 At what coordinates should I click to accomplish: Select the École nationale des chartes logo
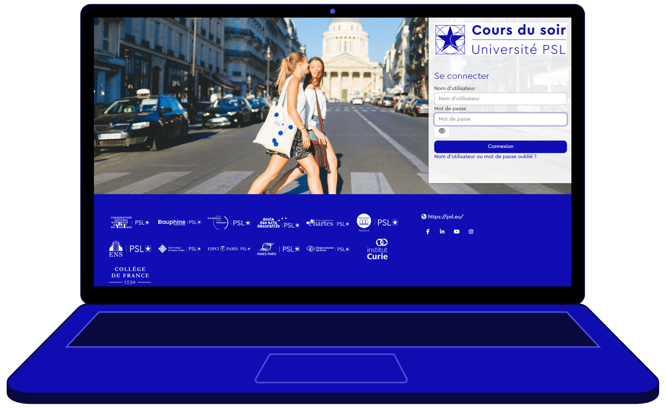(x=329, y=222)
